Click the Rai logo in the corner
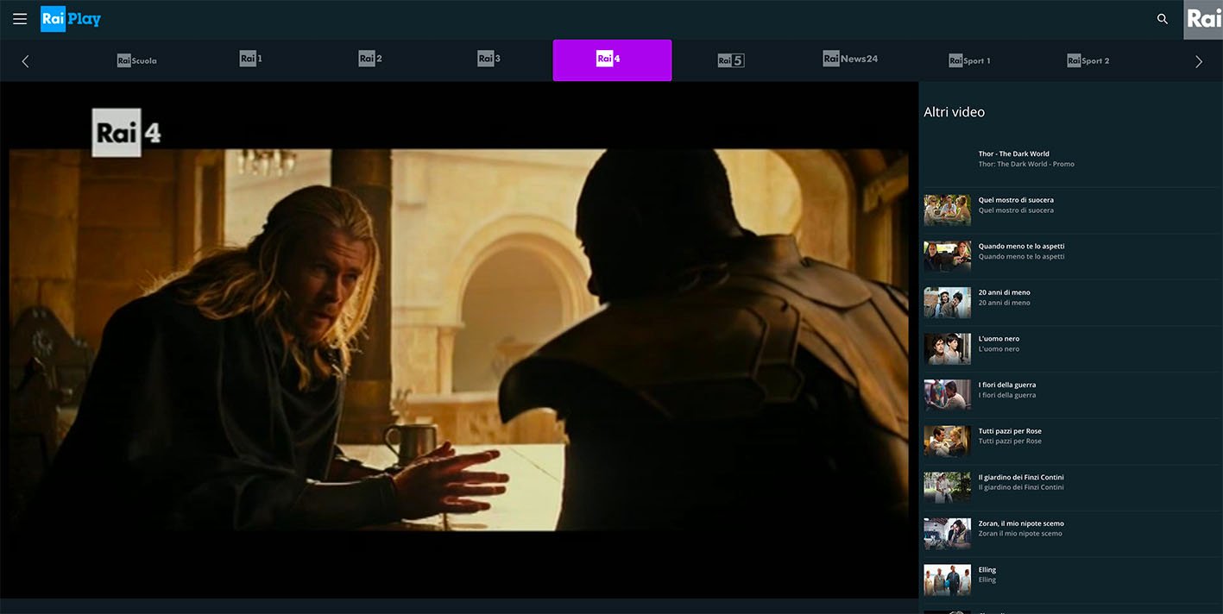Screen dimensions: 1223x614 1203,19
